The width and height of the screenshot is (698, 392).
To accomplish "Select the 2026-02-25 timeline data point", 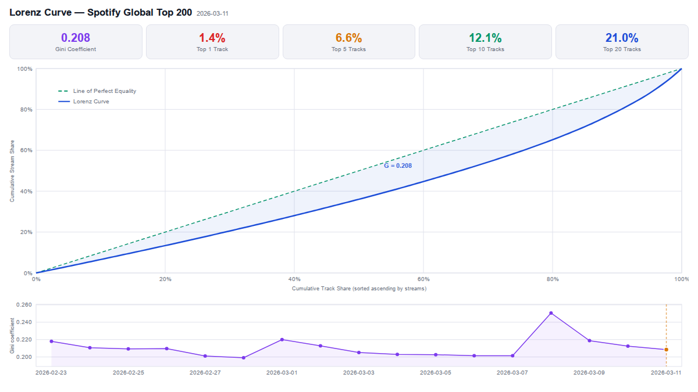I will coord(128,349).
